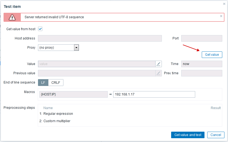Open the Proxy dropdown
This screenshot has width=228, height=142.
[x=77, y=48]
